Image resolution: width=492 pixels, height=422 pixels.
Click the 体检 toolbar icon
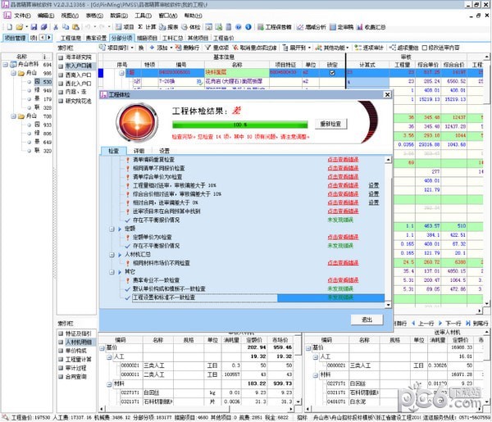197,26
